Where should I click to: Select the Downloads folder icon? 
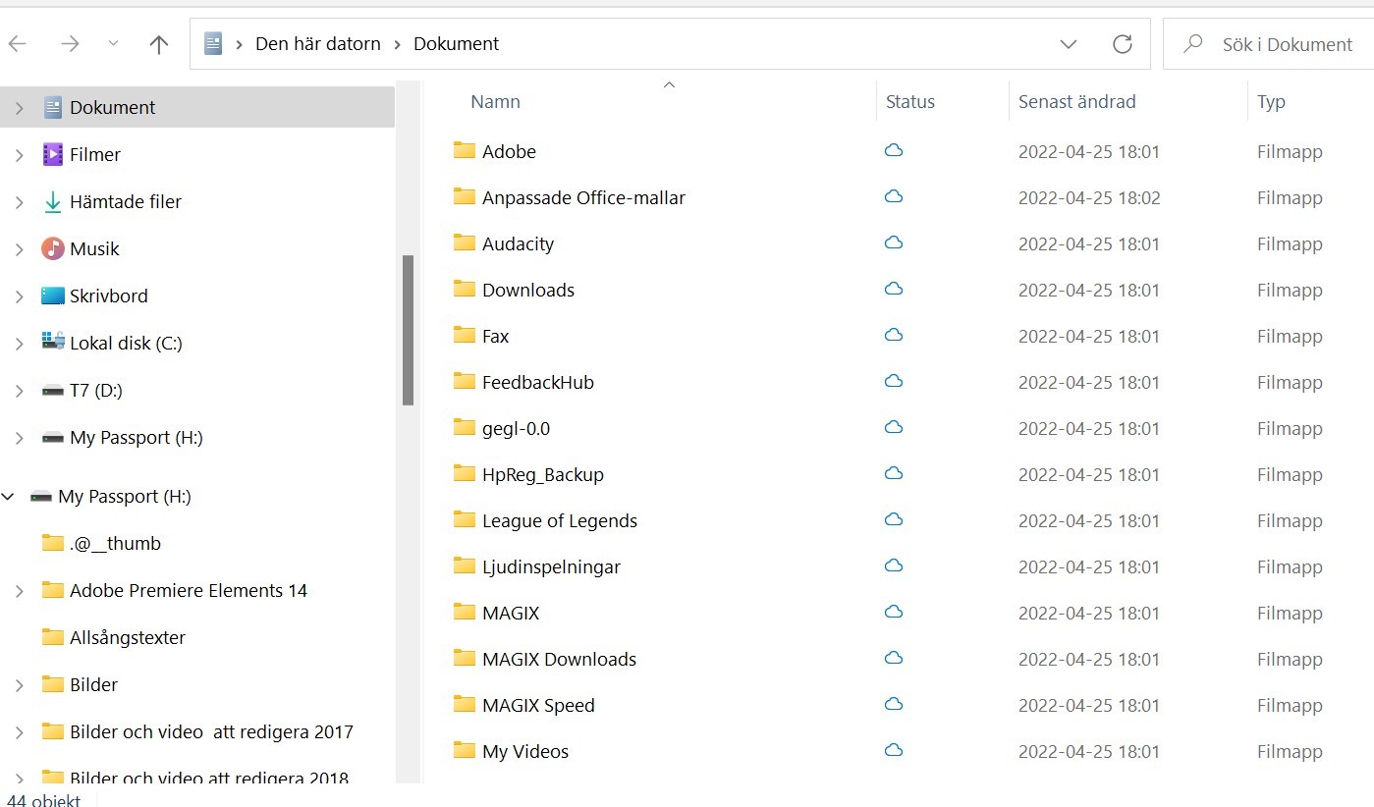[x=465, y=289]
